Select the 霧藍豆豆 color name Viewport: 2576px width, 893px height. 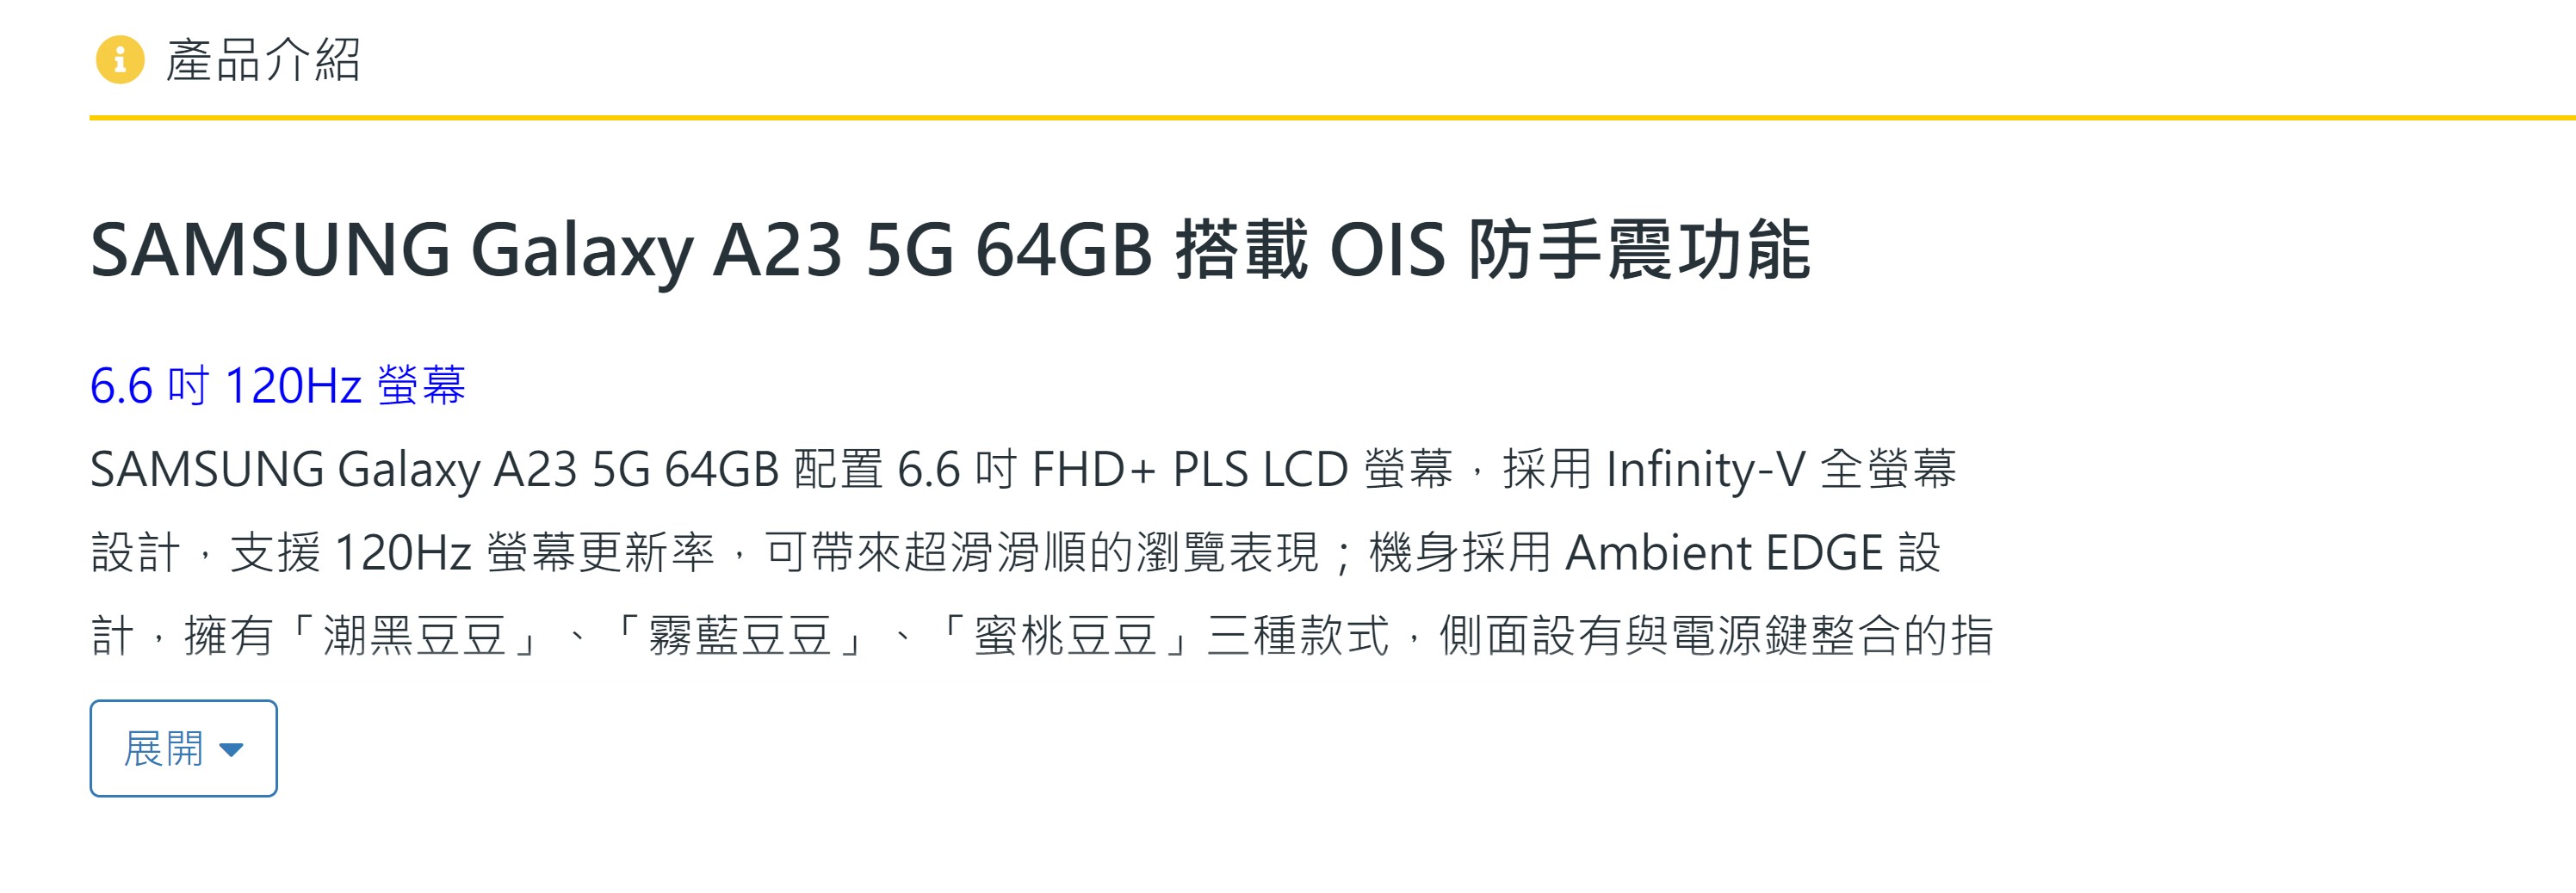coord(740,635)
